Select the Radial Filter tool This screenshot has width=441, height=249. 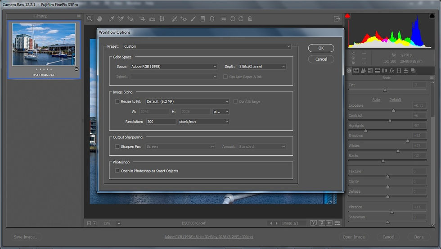[x=212, y=18]
